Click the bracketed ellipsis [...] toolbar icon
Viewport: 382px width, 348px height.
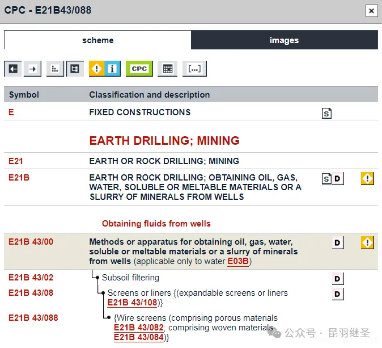(x=194, y=69)
